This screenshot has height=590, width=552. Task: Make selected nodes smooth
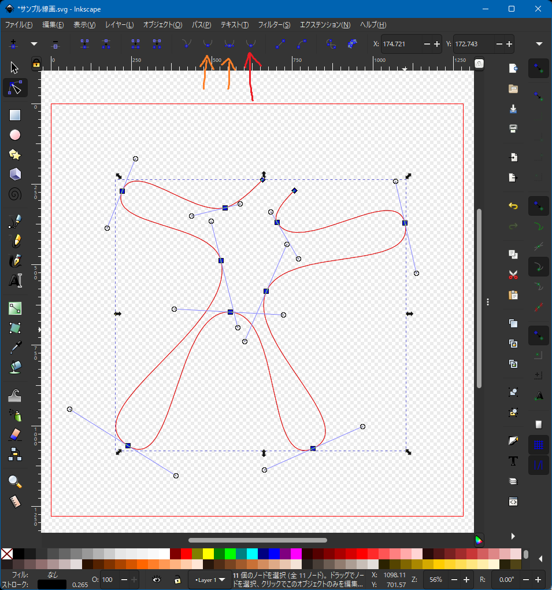[208, 44]
